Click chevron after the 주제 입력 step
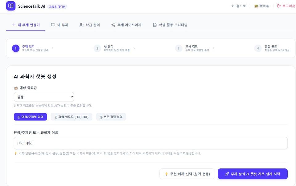The image size is (296, 186). [52, 48]
